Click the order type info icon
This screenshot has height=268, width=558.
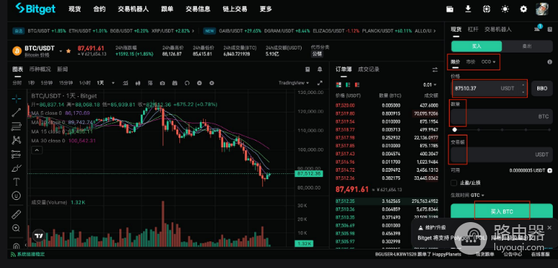(x=549, y=62)
